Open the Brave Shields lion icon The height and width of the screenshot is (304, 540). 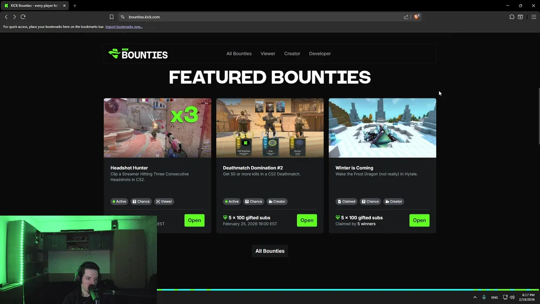(416, 17)
